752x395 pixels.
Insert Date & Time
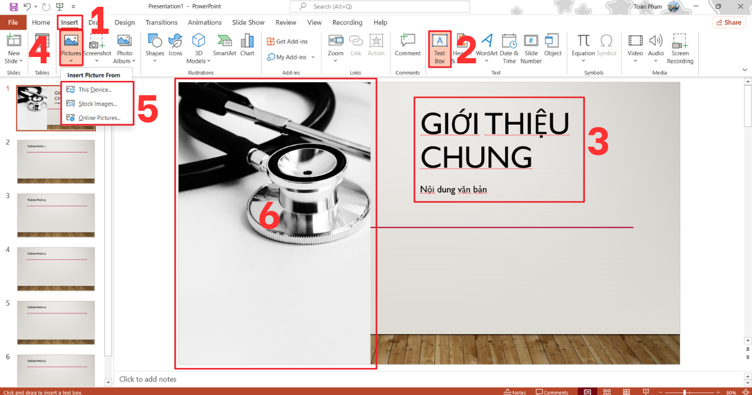(509, 49)
